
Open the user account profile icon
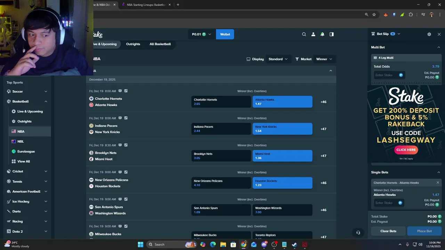(x=313, y=34)
